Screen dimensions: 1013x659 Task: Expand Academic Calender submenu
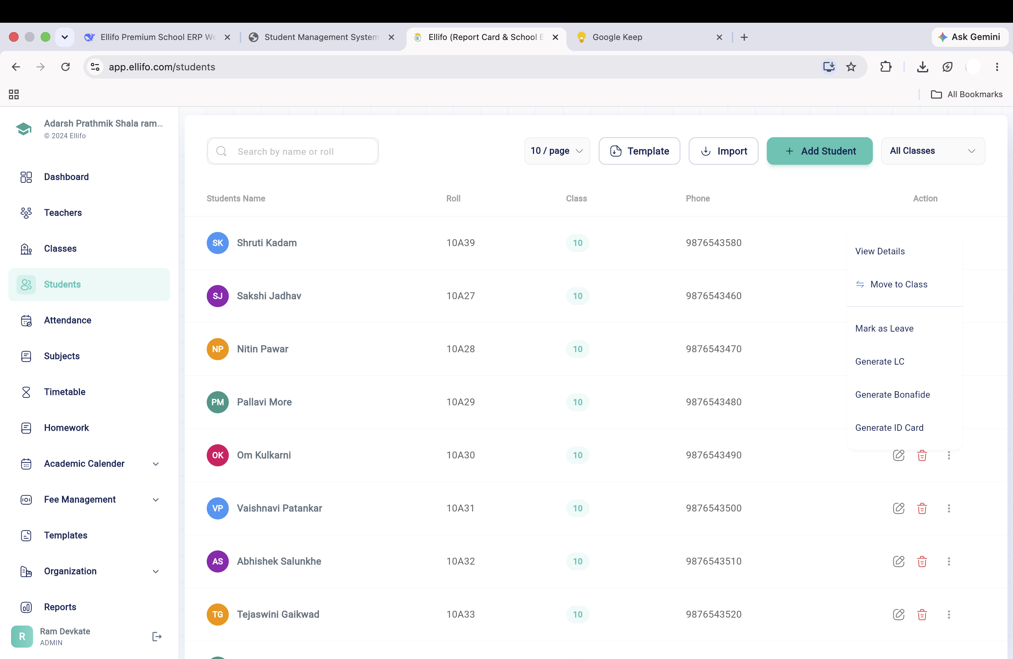pyautogui.click(x=156, y=464)
